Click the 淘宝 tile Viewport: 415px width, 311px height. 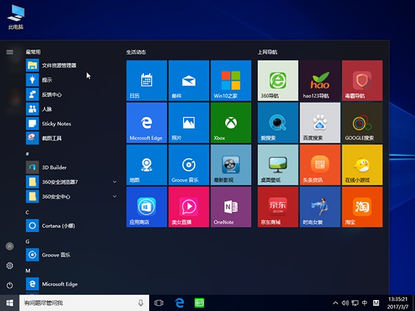(362, 207)
